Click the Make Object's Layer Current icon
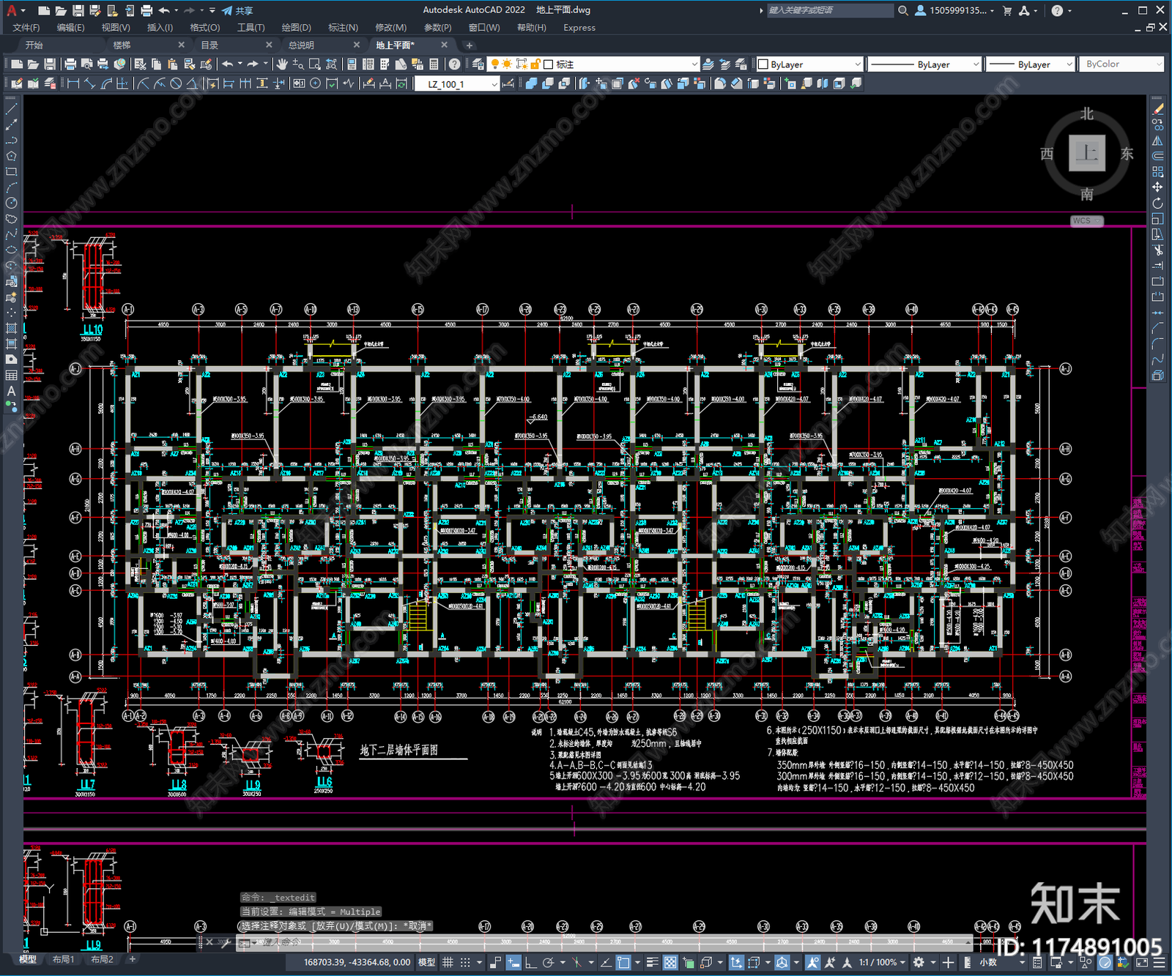The height and width of the screenshot is (976, 1172). 708,64
